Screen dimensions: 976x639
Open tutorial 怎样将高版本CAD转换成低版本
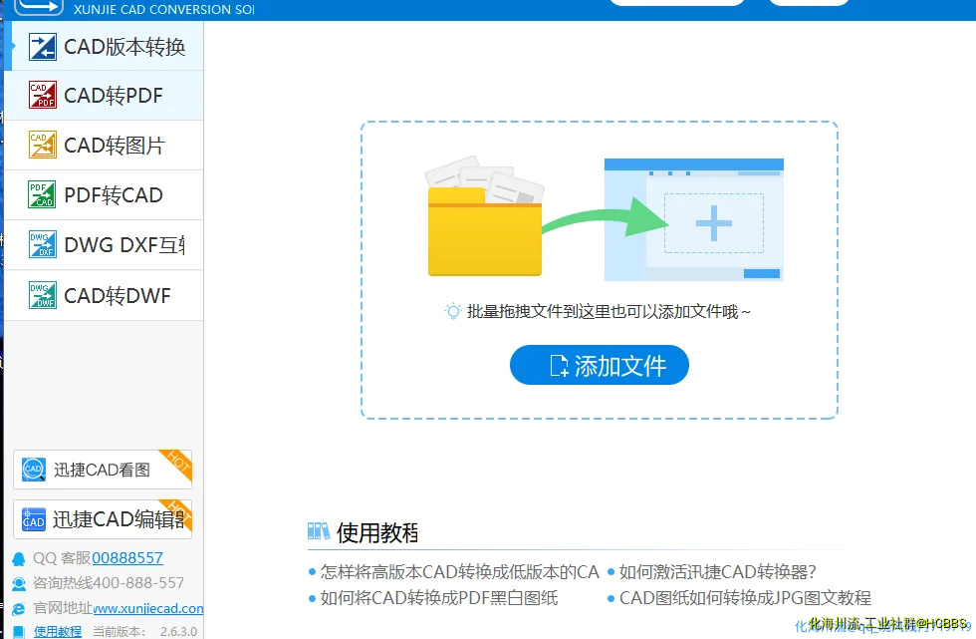click(x=459, y=572)
